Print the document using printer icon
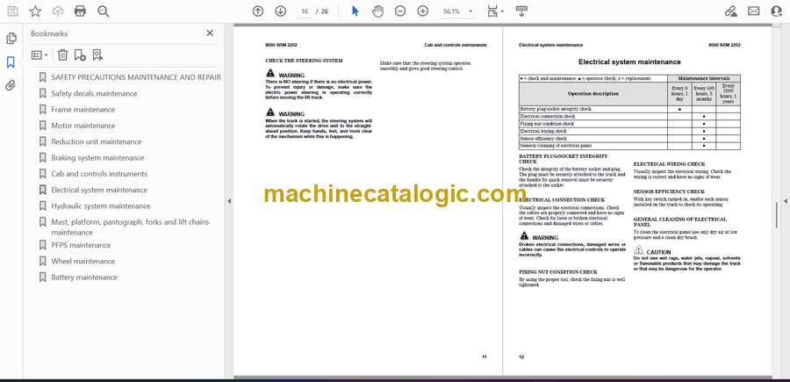The width and height of the screenshot is (790, 382). [80, 11]
